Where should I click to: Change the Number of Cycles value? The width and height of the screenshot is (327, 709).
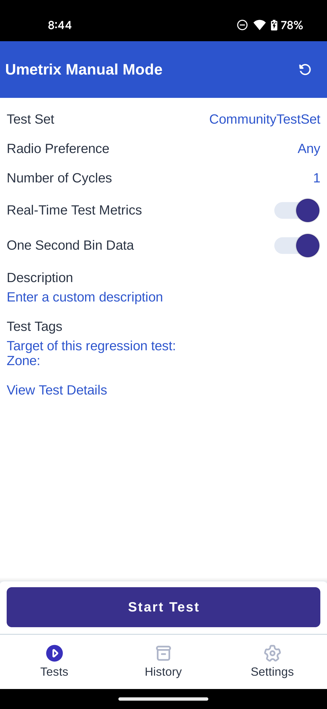point(317,178)
